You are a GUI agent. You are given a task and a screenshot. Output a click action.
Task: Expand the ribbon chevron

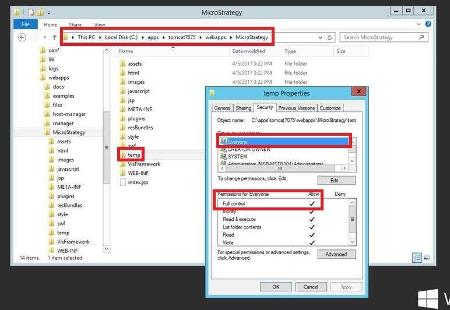(x=419, y=24)
